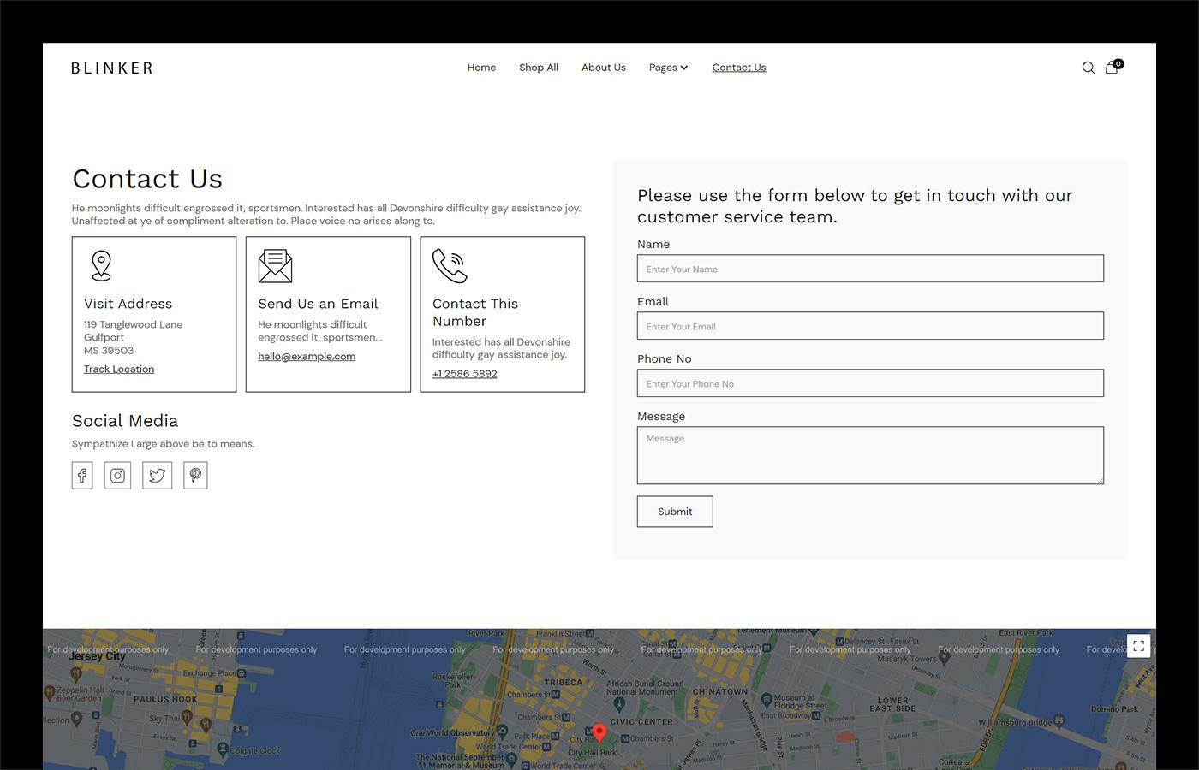
Task: Select Home in the navigation menu
Action: [481, 68]
